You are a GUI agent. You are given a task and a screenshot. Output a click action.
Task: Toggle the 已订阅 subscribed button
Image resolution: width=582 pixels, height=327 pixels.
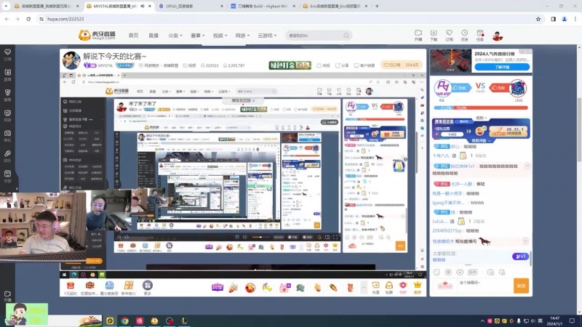tap(394, 65)
